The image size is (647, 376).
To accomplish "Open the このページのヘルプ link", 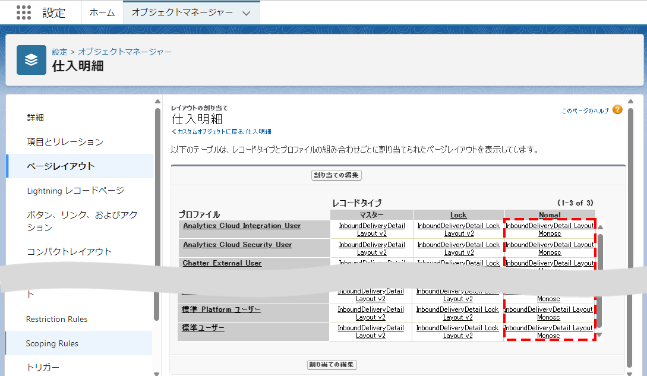I will [585, 110].
